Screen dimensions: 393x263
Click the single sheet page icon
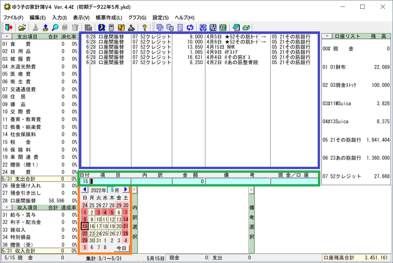click(x=180, y=27)
